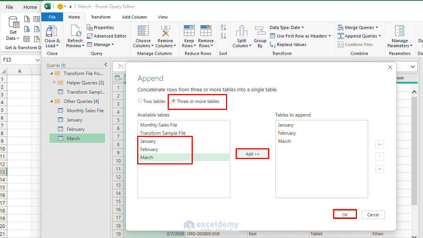Close the Append dialog with X
The height and width of the screenshot is (238, 423).
pyautogui.click(x=390, y=67)
